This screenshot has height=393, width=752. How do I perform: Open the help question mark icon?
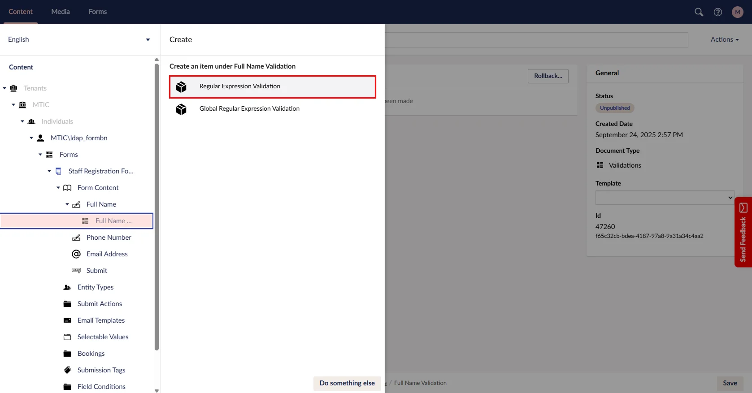718,12
